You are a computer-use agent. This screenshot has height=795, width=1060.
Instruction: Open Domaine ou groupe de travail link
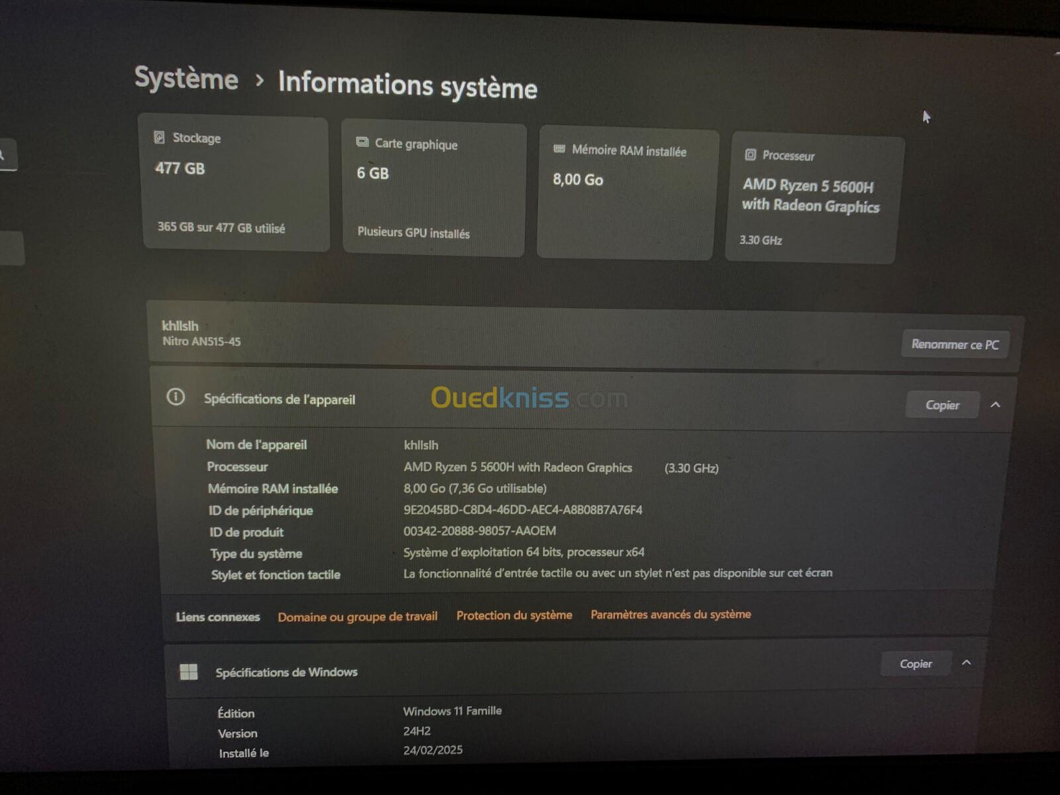tap(357, 617)
